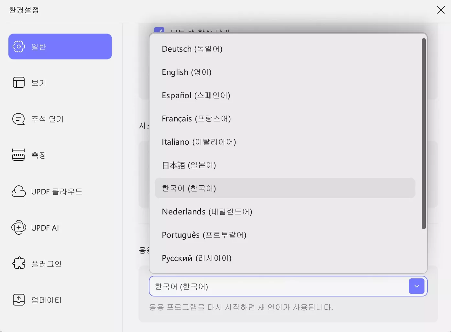Image resolution: width=451 pixels, height=332 pixels.
Task: Choose Nederlands (네덜란드어) language option
Action: (x=285, y=212)
